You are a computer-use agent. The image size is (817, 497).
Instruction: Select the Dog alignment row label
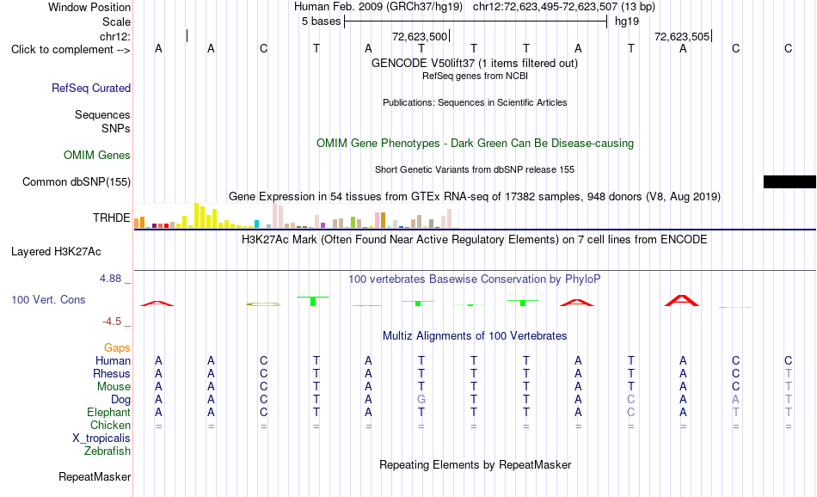click(121, 400)
